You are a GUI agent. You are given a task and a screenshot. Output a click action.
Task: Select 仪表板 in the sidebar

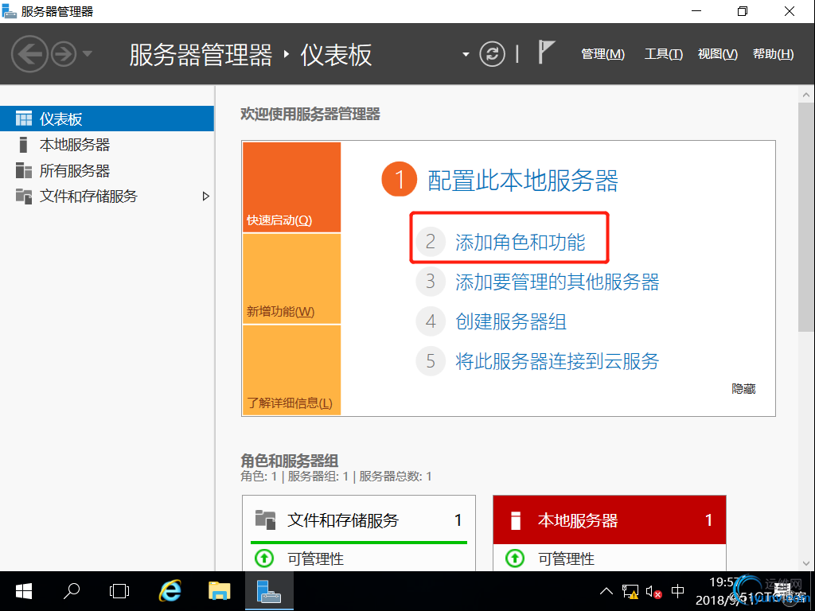point(107,119)
